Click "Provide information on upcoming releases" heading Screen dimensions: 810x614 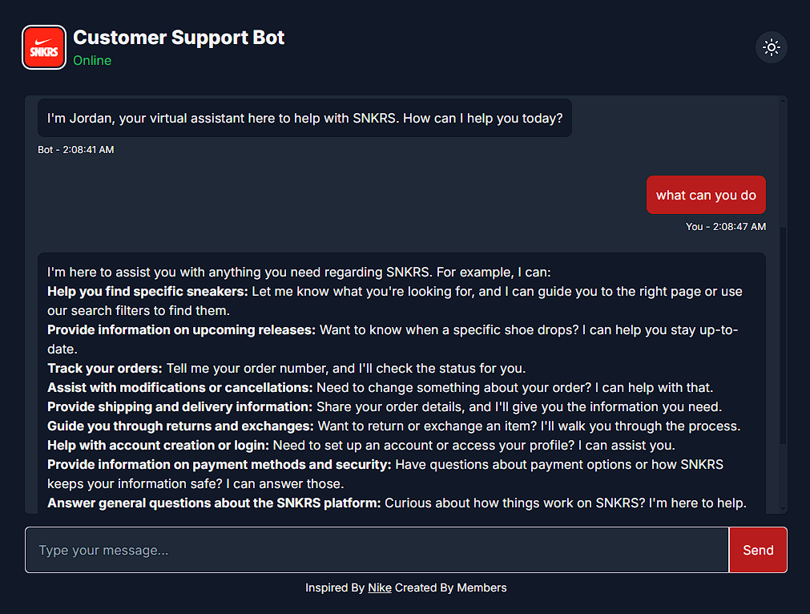tap(181, 329)
